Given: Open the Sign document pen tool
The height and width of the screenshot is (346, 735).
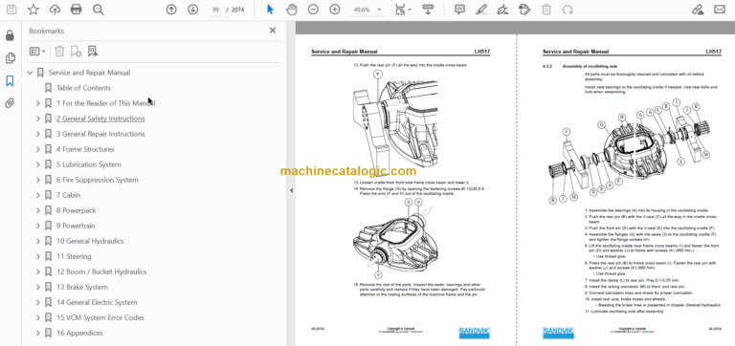Looking at the screenshot, I should (x=503, y=10).
